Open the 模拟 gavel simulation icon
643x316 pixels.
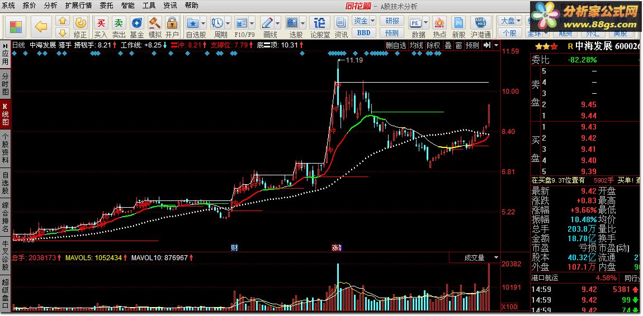click(154, 23)
